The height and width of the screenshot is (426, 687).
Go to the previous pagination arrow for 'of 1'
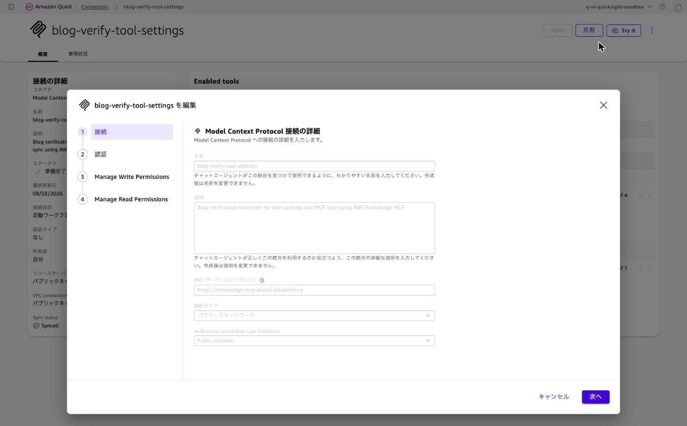(640, 268)
